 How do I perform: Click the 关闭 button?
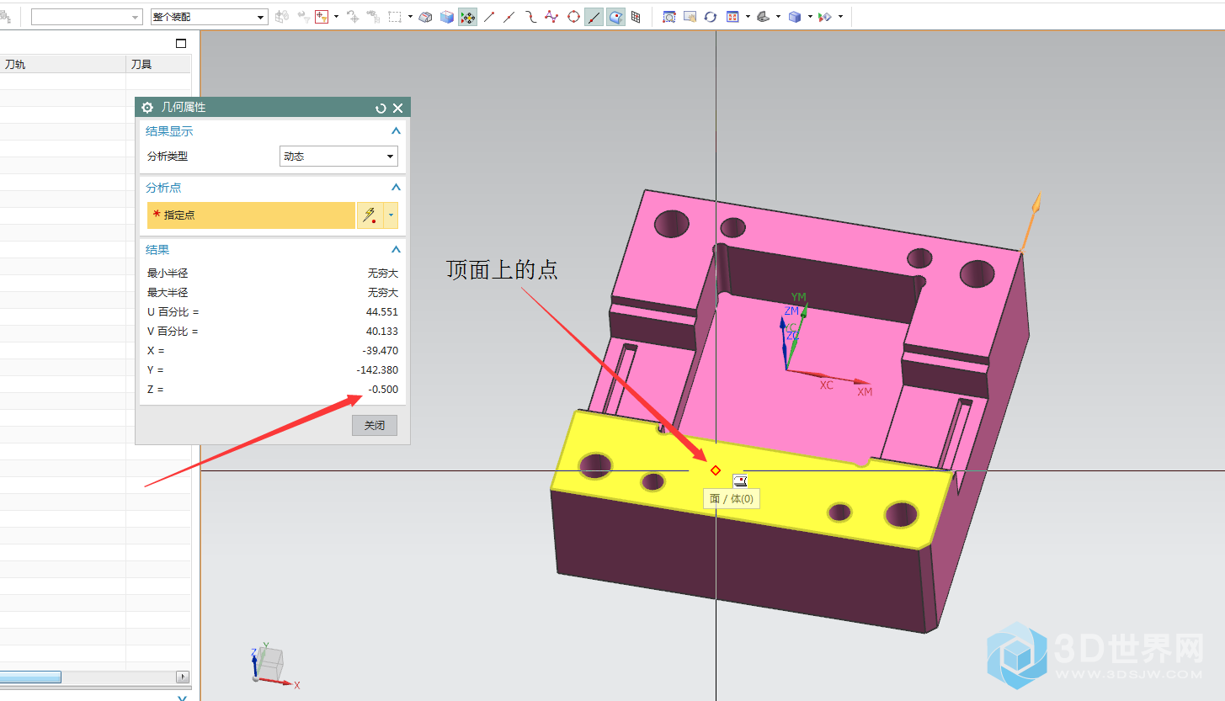(375, 426)
